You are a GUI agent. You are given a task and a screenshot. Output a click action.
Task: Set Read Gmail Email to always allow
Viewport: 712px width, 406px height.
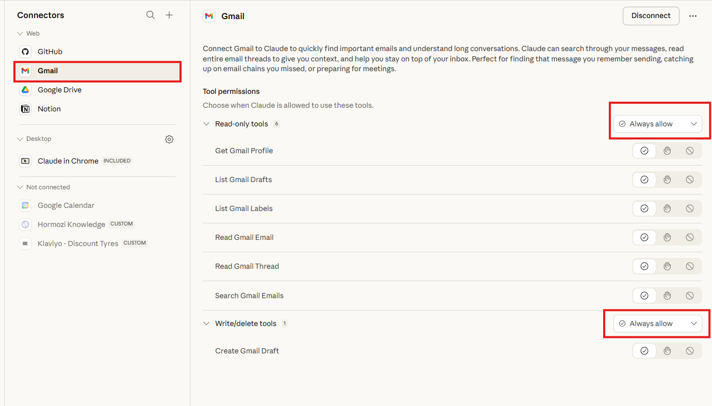coord(644,237)
